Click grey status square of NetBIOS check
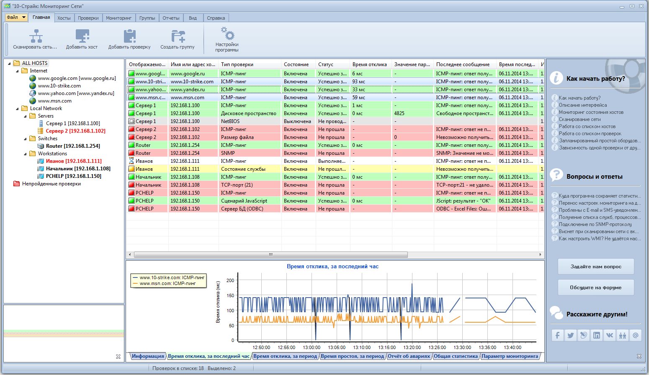This screenshot has width=649, height=375. [131, 121]
